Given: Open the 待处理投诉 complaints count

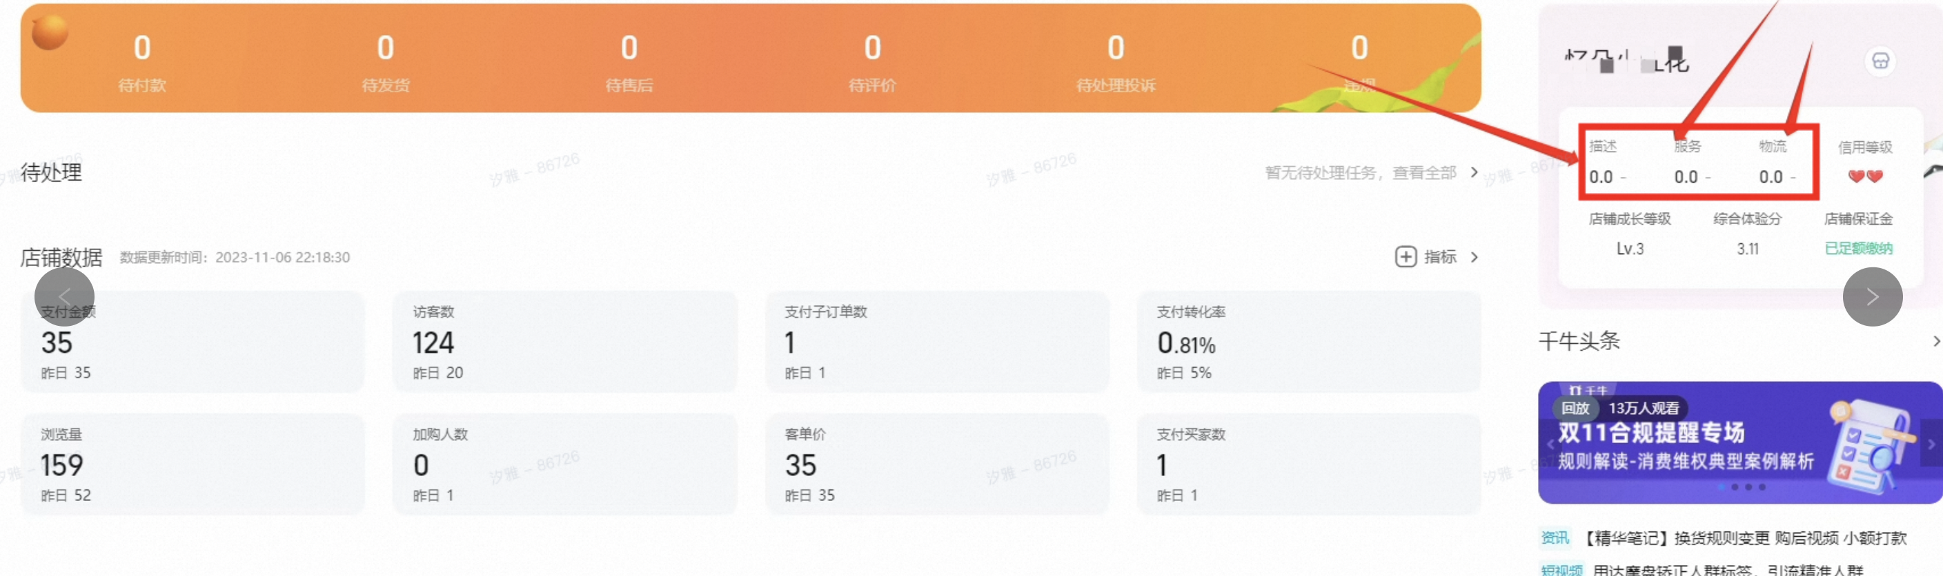Looking at the screenshot, I should (x=1116, y=63).
